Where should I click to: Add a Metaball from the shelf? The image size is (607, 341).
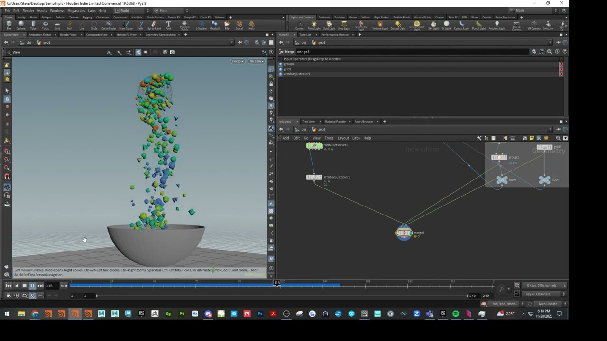click(214, 25)
